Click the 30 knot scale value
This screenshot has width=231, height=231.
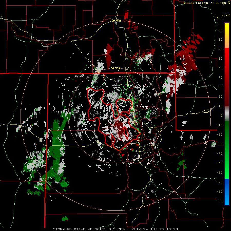220,87
